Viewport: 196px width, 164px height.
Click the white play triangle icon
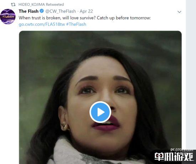tap(101, 112)
